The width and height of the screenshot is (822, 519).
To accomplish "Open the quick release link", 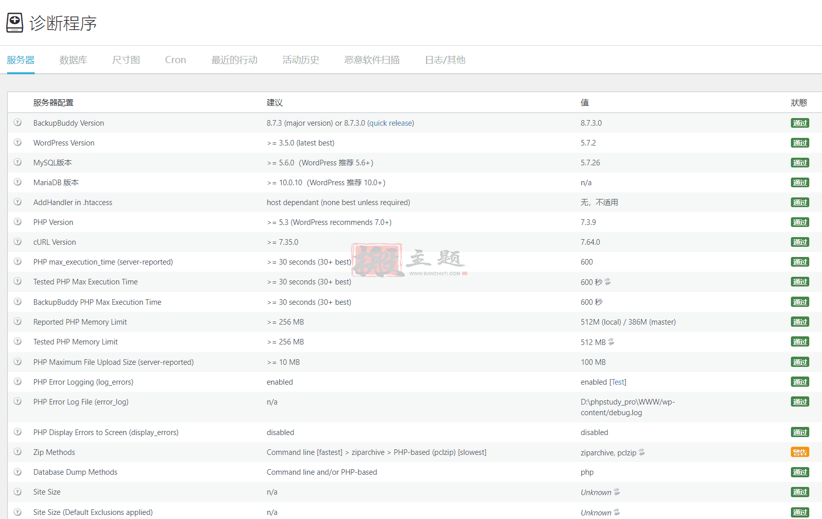I will click(x=390, y=123).
